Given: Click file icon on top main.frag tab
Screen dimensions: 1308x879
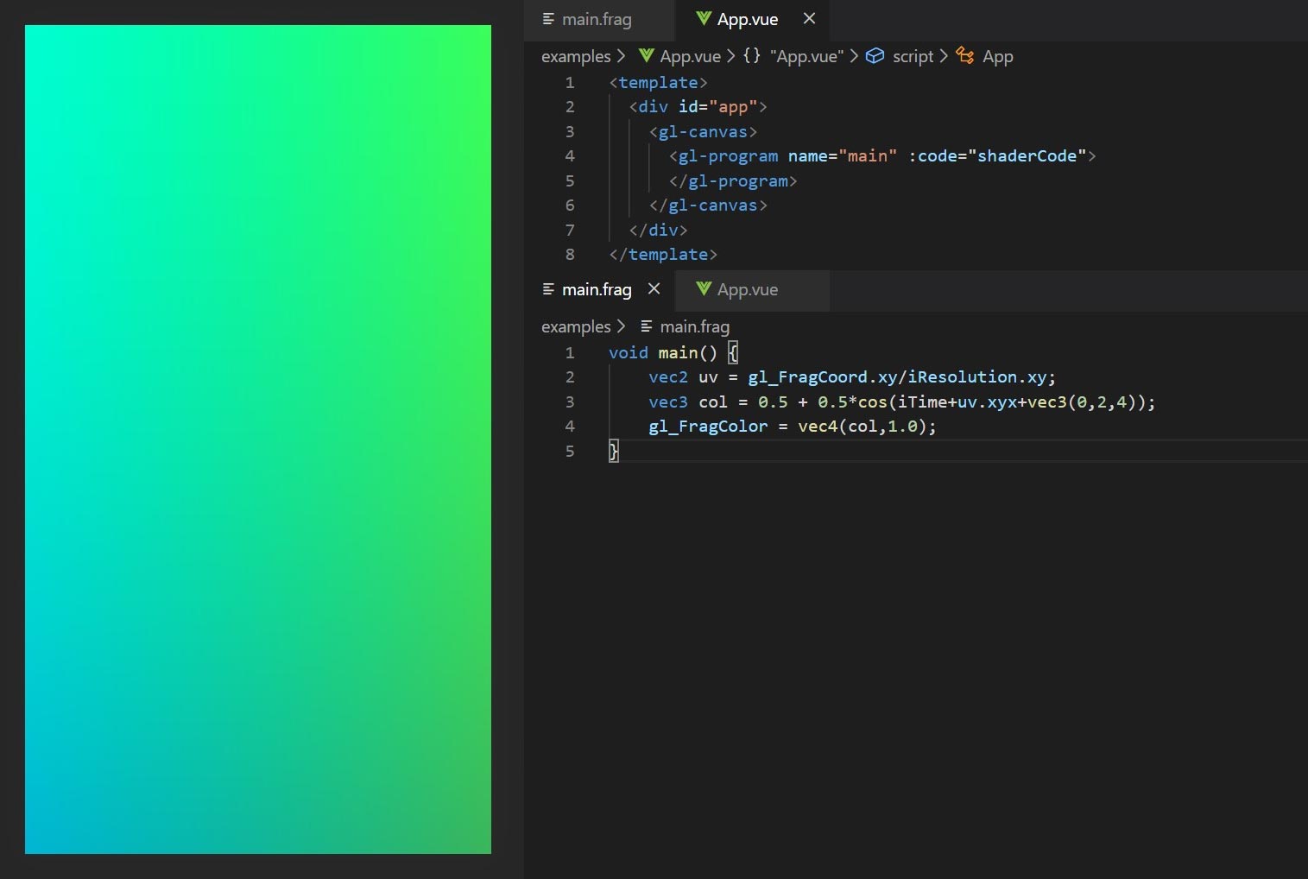Looking at the screenshot, I should coord(548,18).
